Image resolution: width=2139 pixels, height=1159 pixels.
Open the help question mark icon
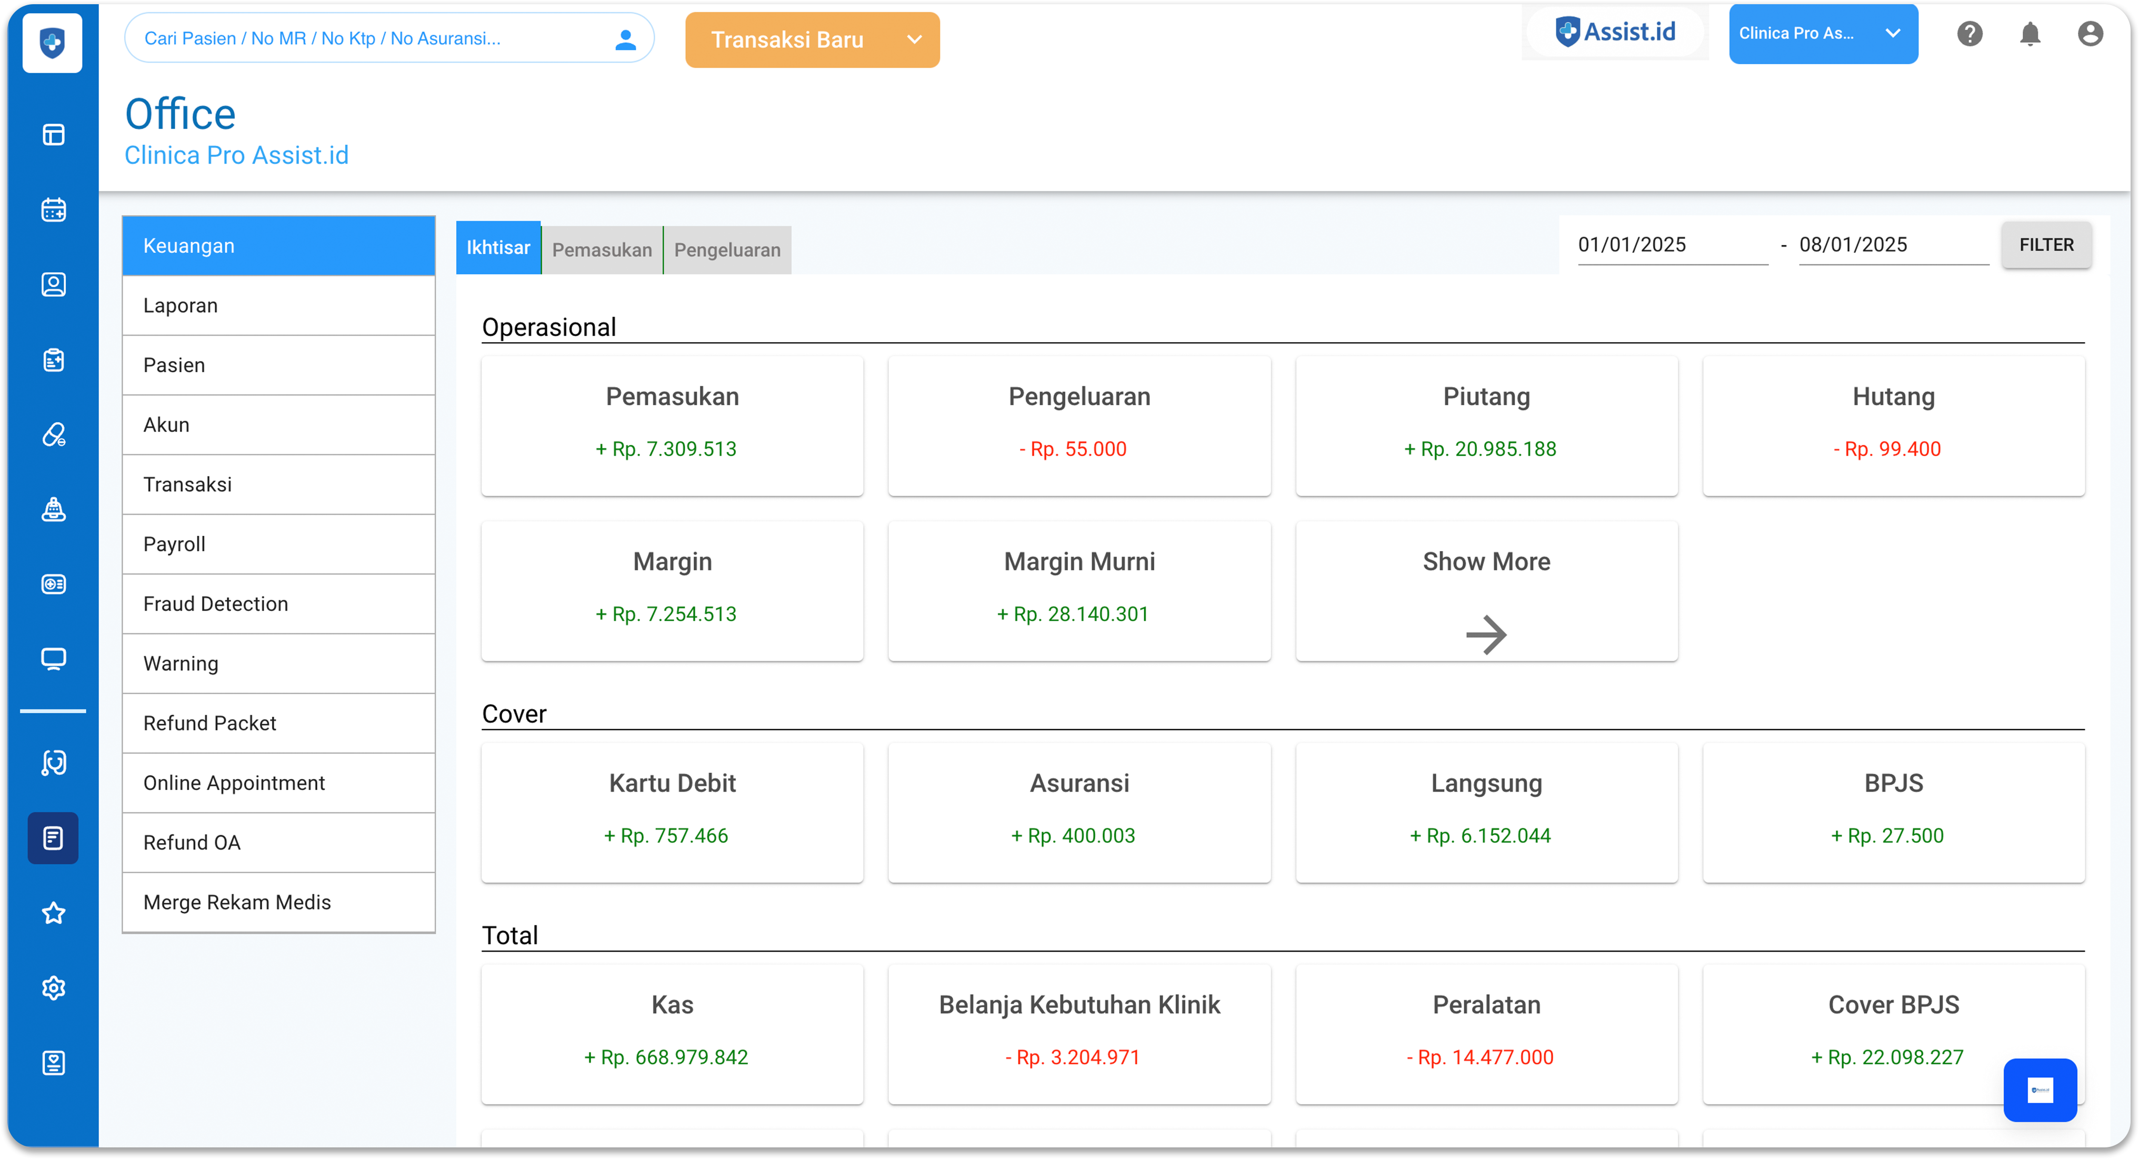(x=1970, y=34)
